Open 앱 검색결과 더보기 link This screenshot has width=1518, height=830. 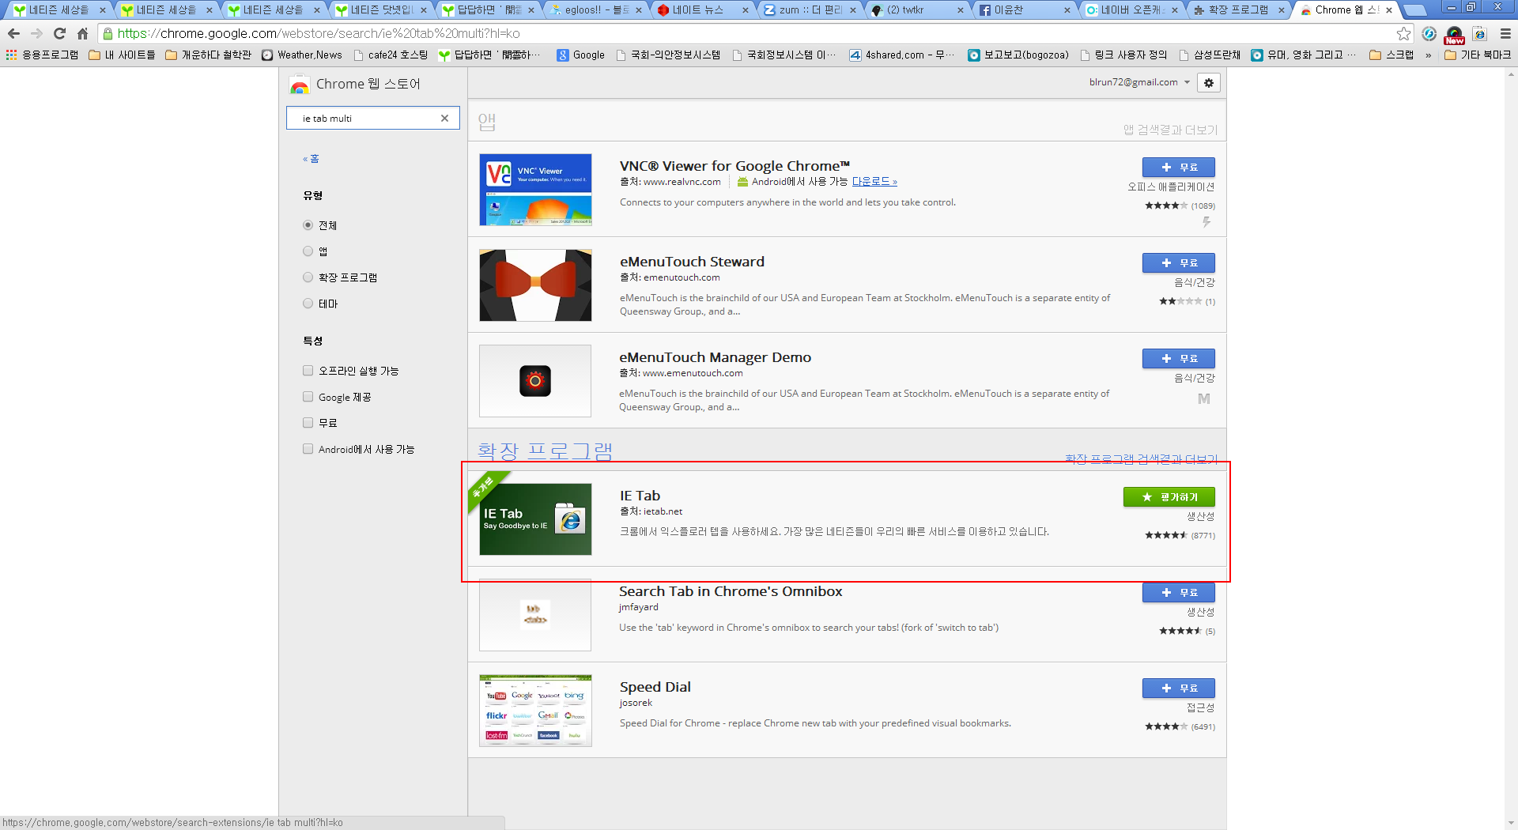click(1170, 130)
